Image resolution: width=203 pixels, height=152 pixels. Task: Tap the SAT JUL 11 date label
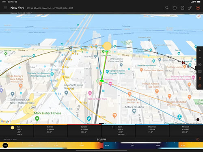(10, 139)
